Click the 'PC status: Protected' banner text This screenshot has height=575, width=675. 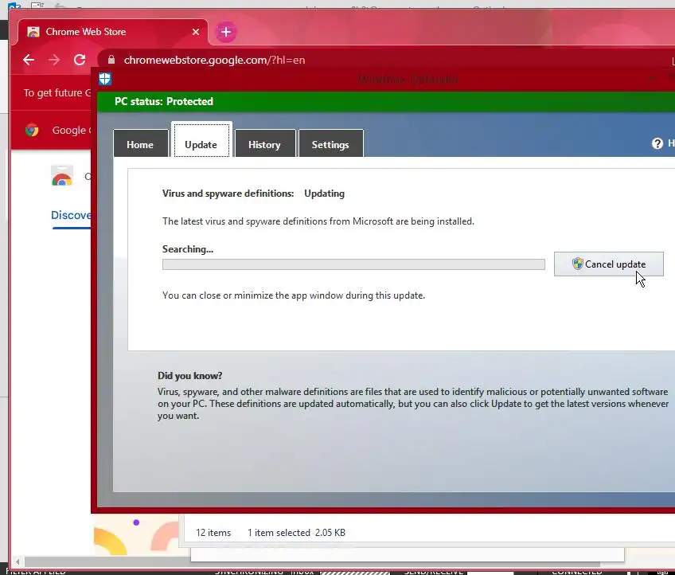(x=164, y=102)
